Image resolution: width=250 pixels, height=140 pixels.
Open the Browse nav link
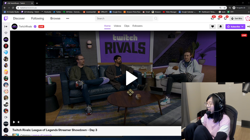pos(55,18)
